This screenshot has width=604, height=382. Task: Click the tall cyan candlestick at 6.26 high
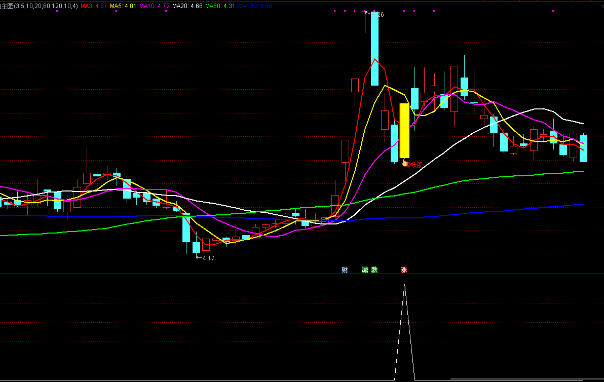click(x=374, y=49)
